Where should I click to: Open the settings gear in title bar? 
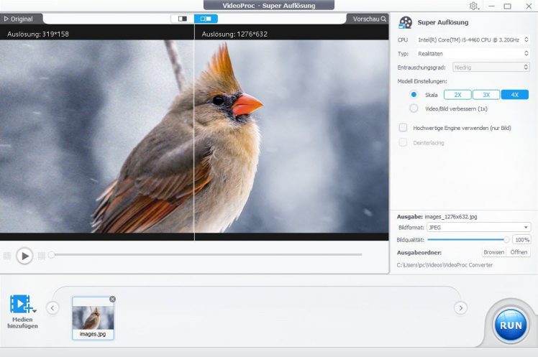[473, 6]
